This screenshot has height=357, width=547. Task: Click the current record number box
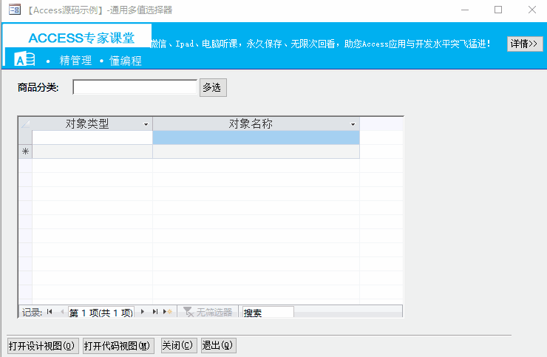coord(101,312)
